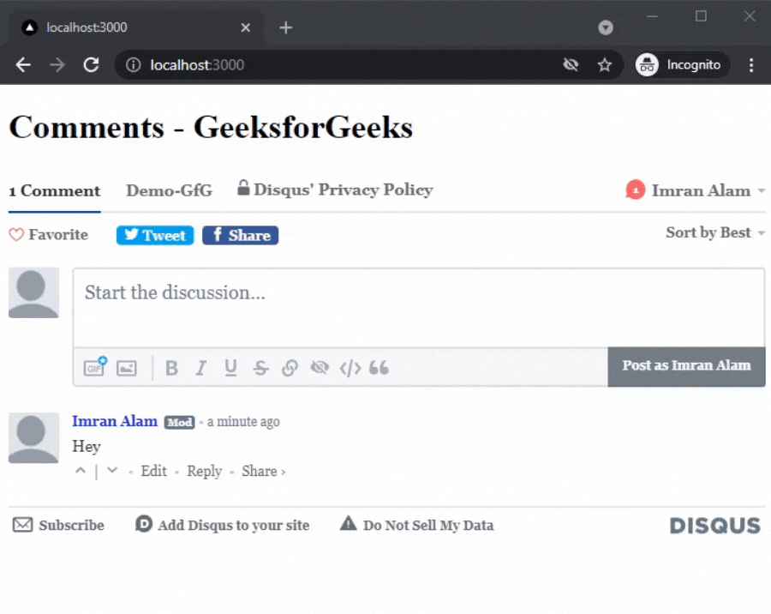Open the Demo-GfG tab

(169, 190)
